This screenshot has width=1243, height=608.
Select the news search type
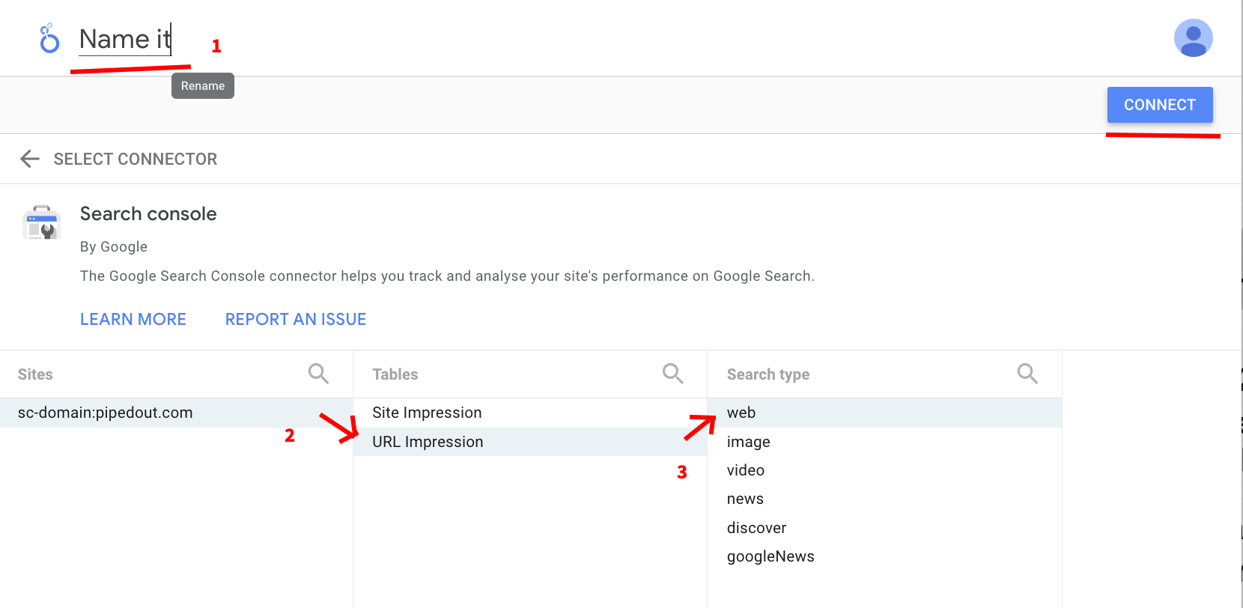pyautogui.click(x=884, y=499)
